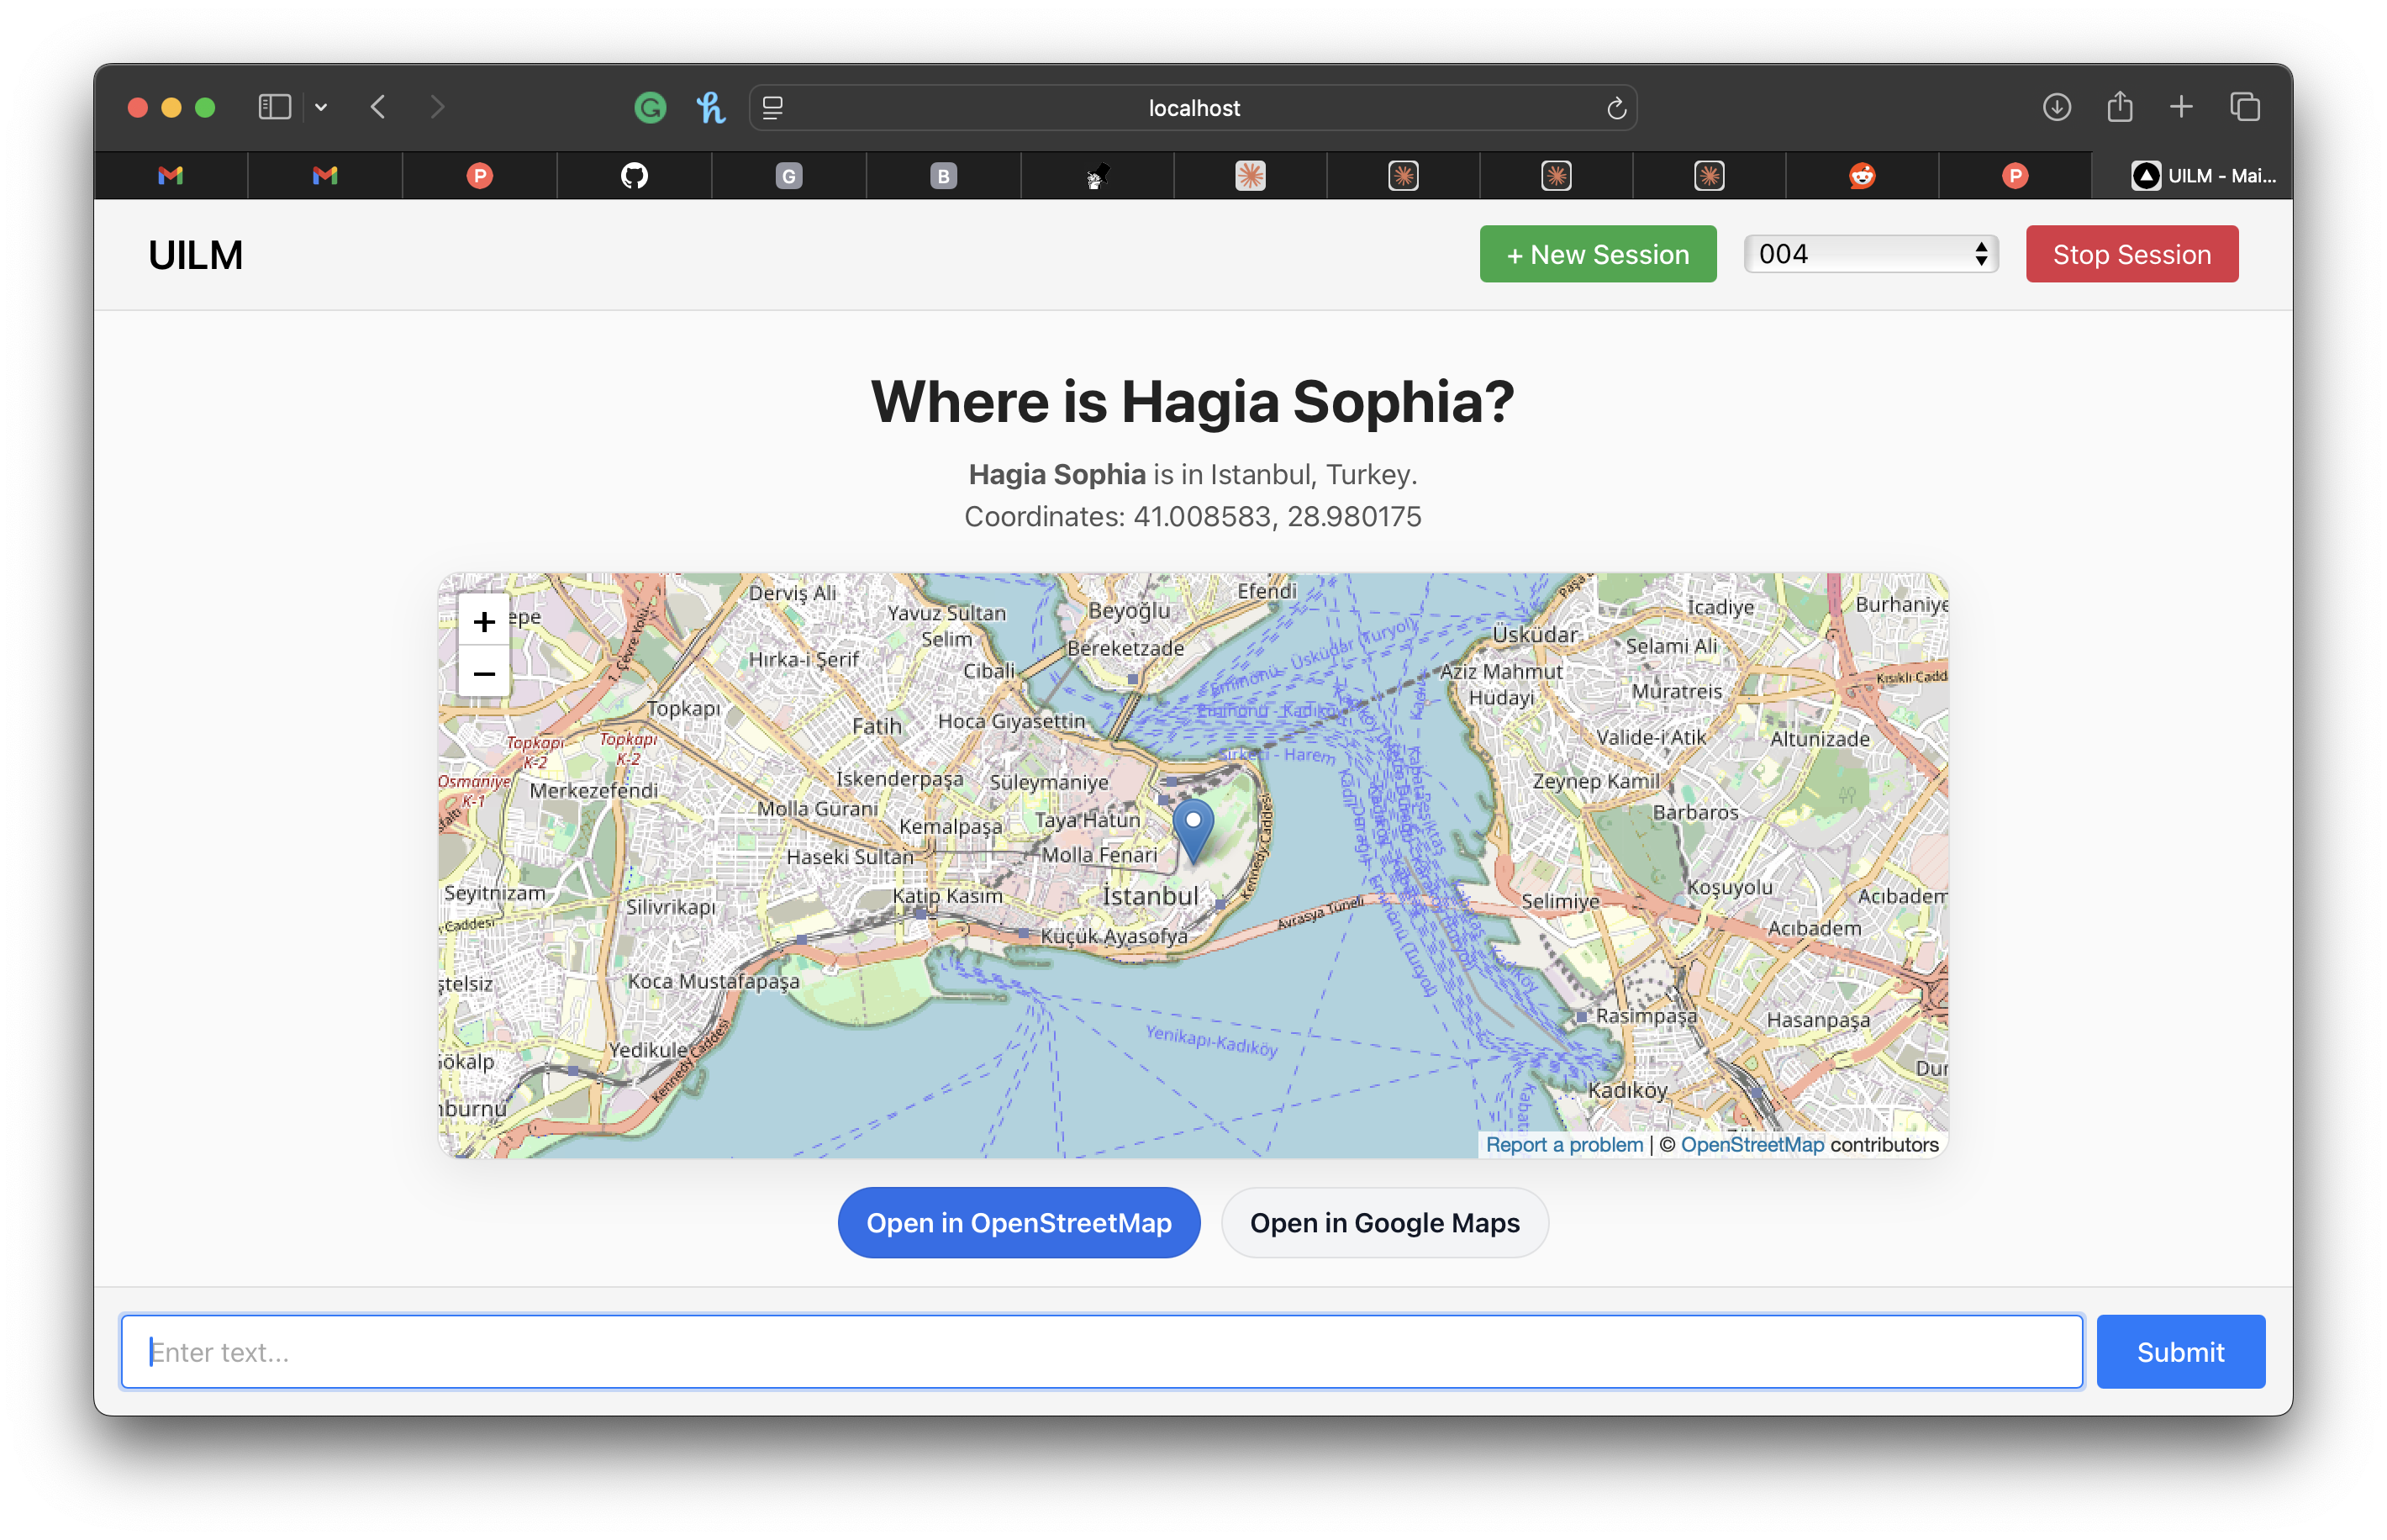Add a new tab with plus icon

2181,107
